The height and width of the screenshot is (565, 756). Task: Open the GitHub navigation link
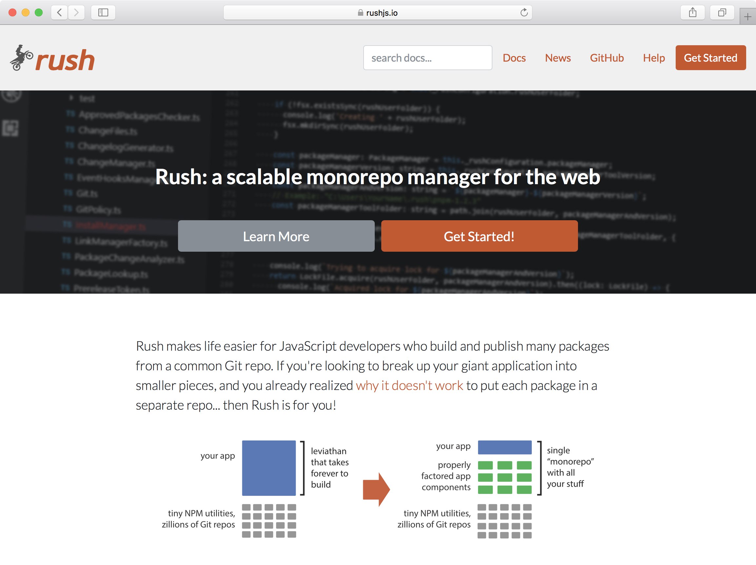pos(607,58)
